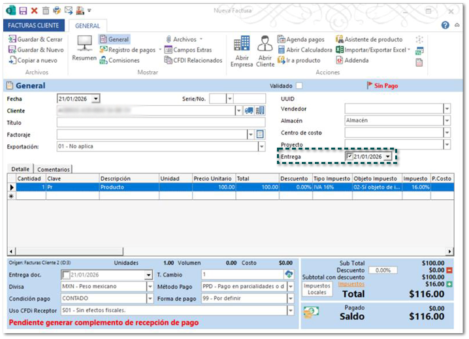Open the Abrir Empresa building icon
The width and height of the screenshot is (469, 339).
click(241, 44)
